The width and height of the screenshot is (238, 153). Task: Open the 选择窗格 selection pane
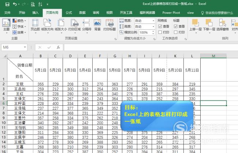(223, 25)
